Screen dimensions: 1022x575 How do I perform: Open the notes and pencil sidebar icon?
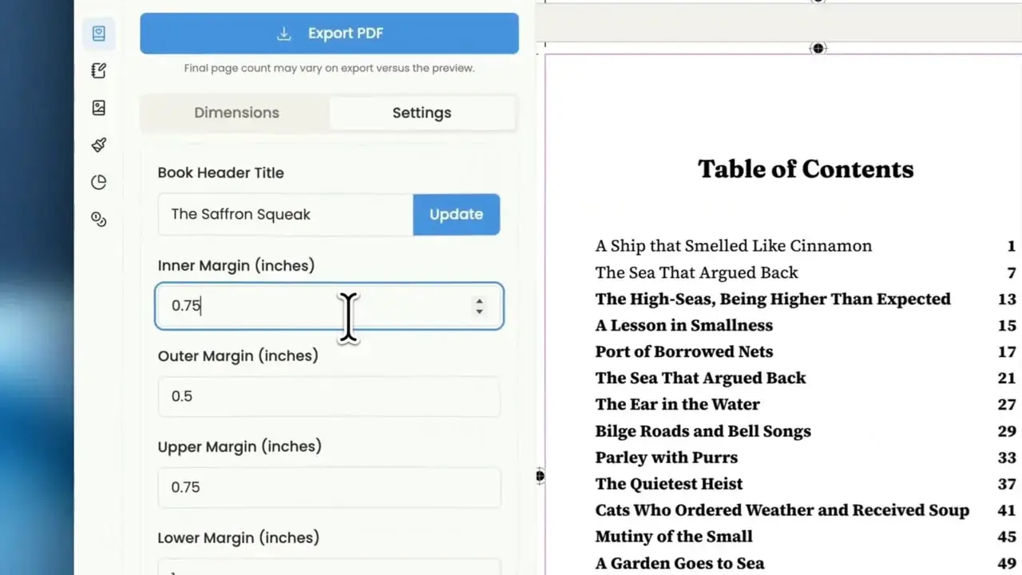98,70
